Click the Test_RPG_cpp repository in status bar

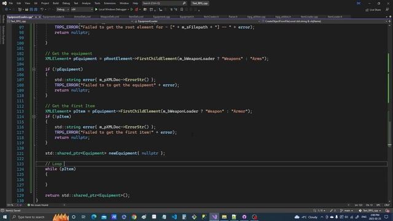tap(370, 211)
